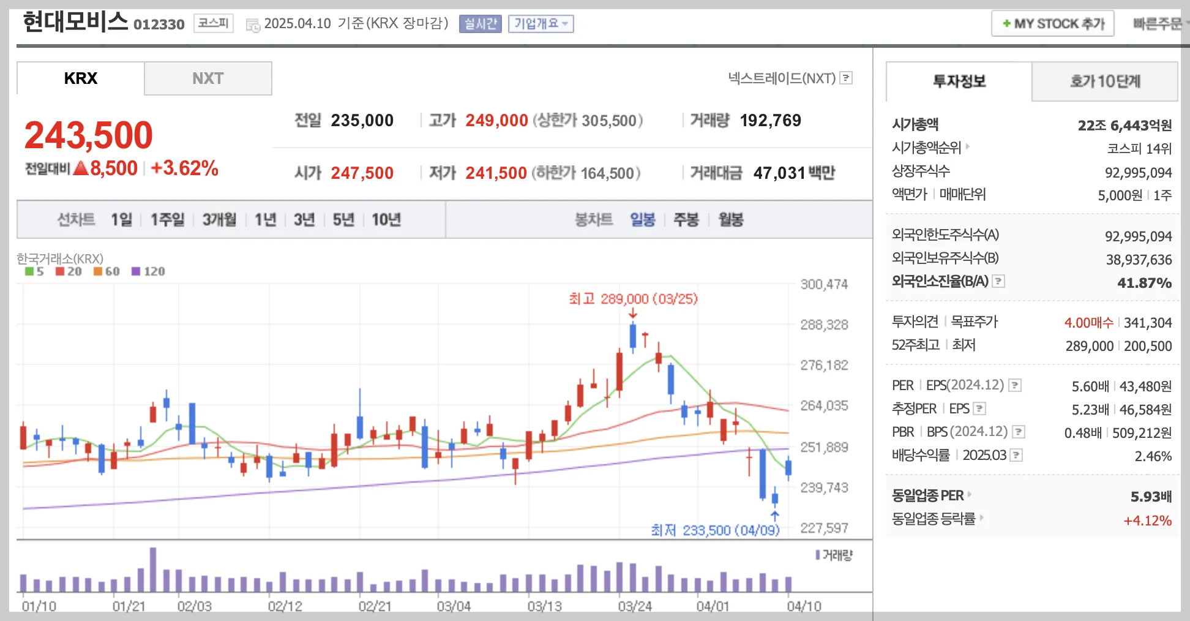Viewport: 1190px width, 621px height.
Task: Click help icon beside 배당수익률 2025.03
Action: [1016, 455]
